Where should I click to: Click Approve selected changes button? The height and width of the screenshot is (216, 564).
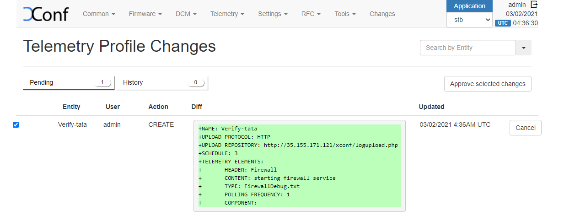[488, 84]
